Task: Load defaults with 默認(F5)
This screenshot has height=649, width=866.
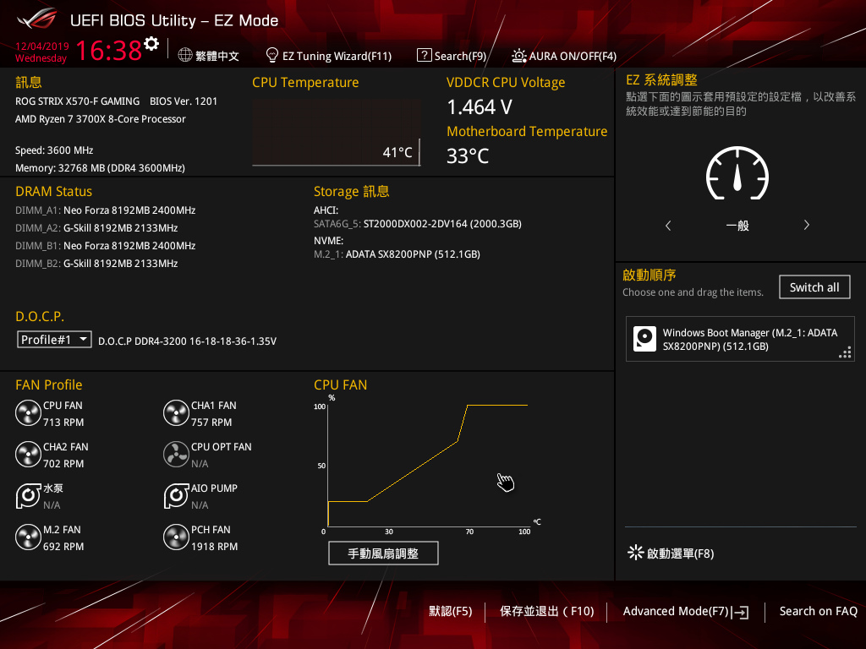Action: 451,611
